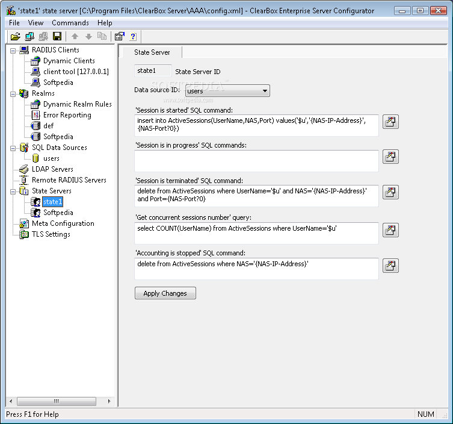Screen dimensions: 453x424
Task: Open editor for 'Accounting is stopped' SQL command
Action: tap(390, 266)
